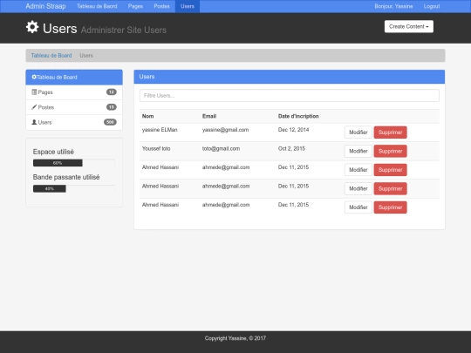Click the name Youssef toto
Screen dimensions: 471x353
[156, 148]
